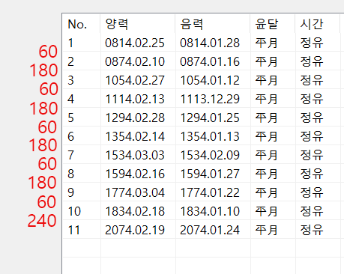The image size is (344, 274).
Task: Click 정유 in the 2074.02.19 row
Action: pos(312,230)
